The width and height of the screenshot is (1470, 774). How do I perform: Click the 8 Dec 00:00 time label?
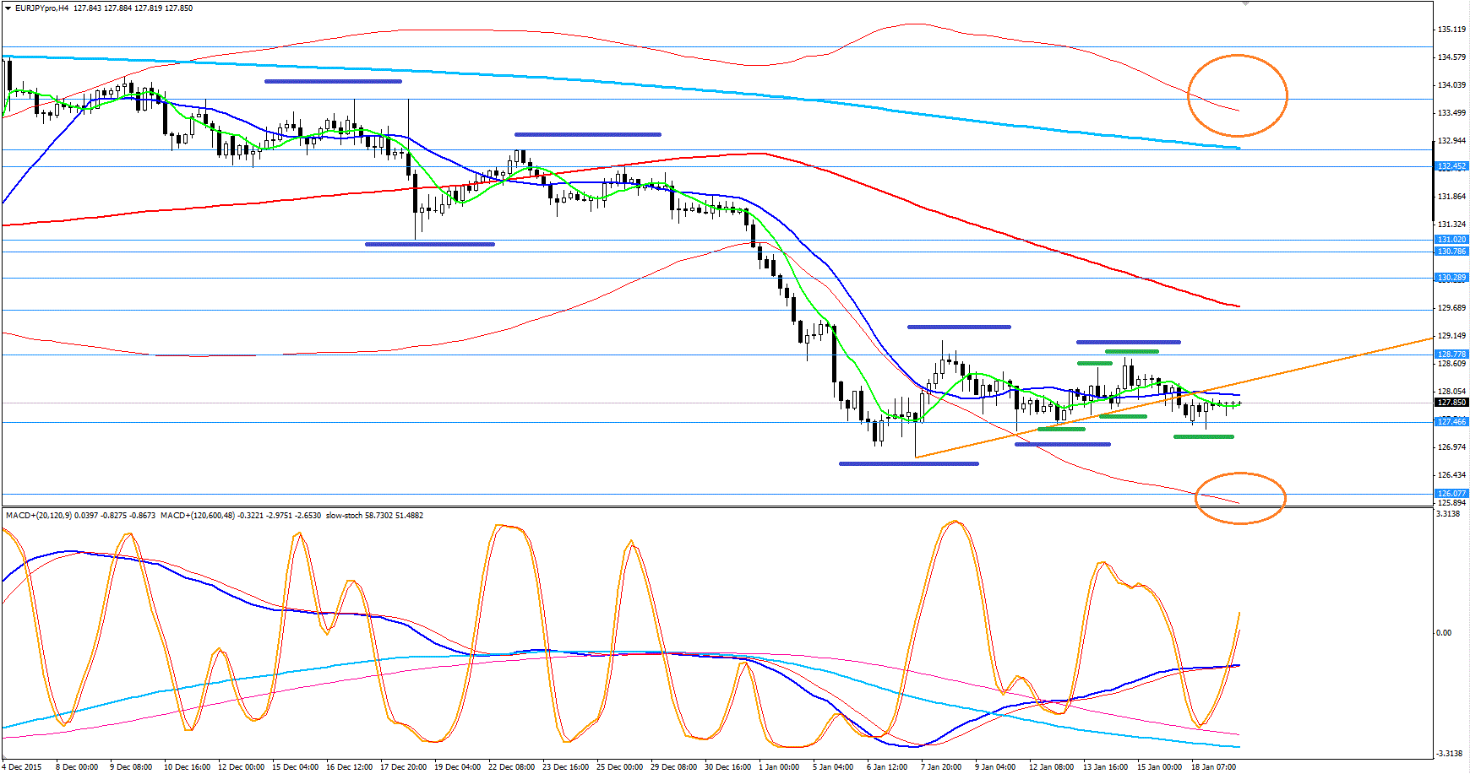pos(77,767)
